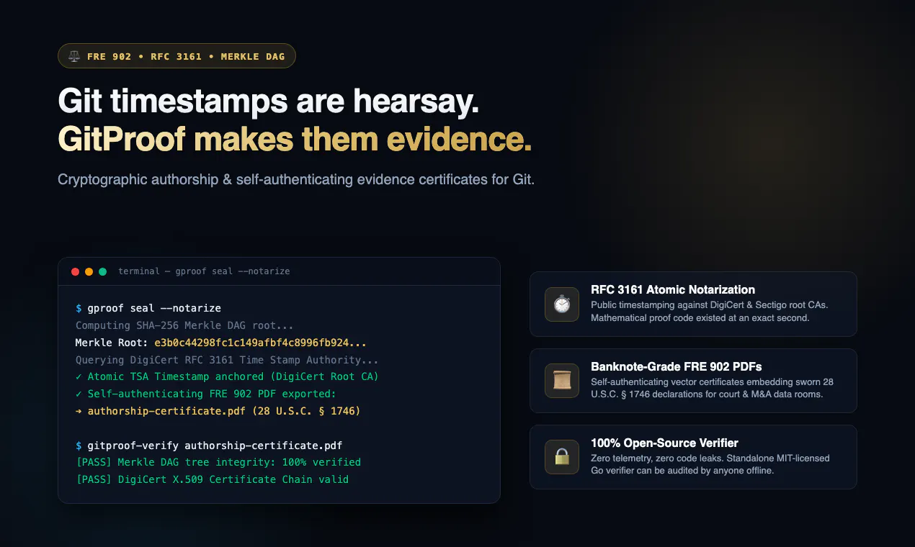Click the Merkle Root hash e3b0c44298fc1c149afbf4c8996fb924
915x547 pixels.
pos(260,343)
